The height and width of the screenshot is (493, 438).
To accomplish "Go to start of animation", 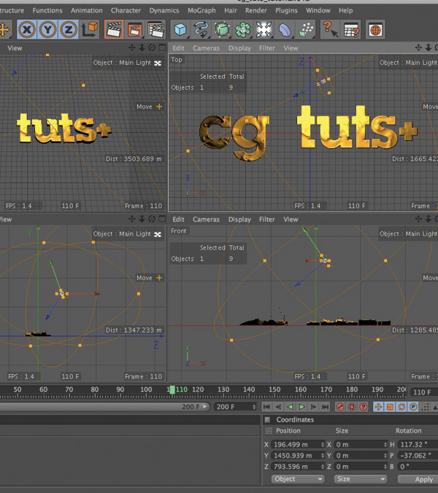I will (x=266, y=407).
